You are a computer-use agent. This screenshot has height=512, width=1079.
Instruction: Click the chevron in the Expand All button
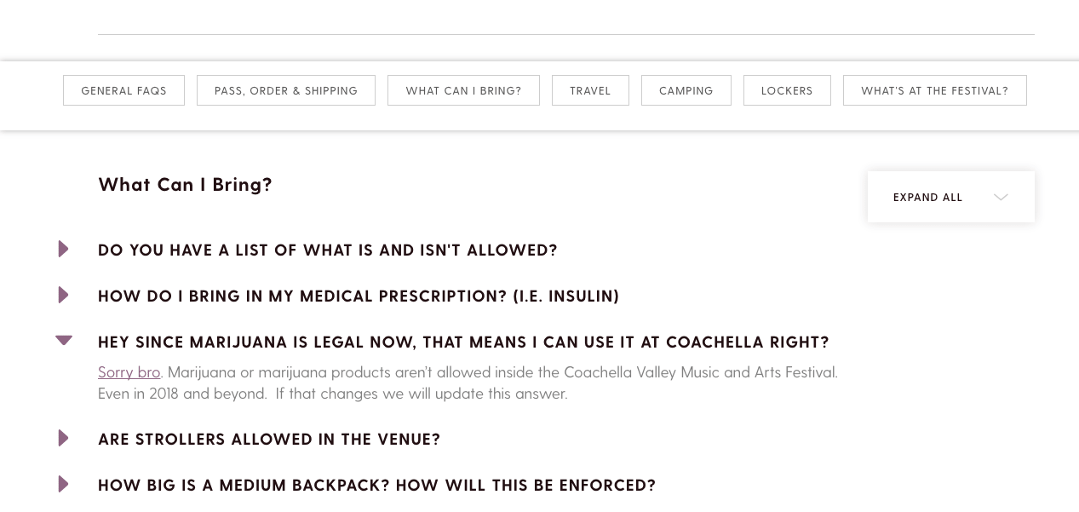coord(1001,198)
